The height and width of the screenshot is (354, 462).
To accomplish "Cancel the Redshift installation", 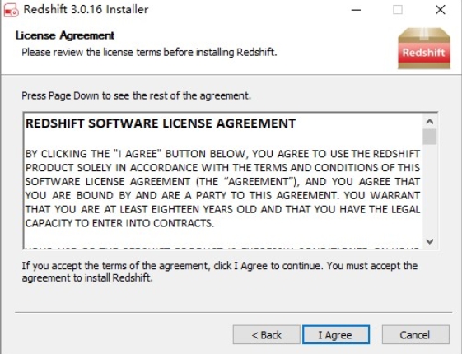I will pos(415,334).
